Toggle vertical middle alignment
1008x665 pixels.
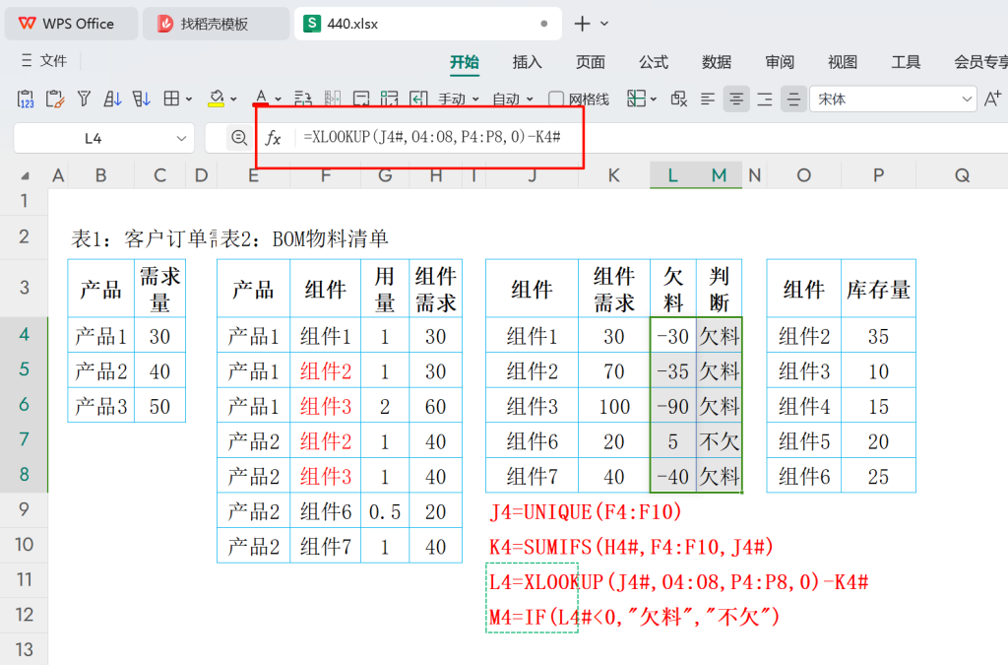(794, 100)
